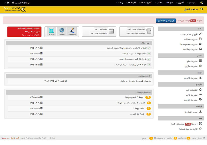Toggle published check for انتخاب هاستینگ مخصوص جوملا
This screenshot has height=145, width=207.
click(149, 48)
